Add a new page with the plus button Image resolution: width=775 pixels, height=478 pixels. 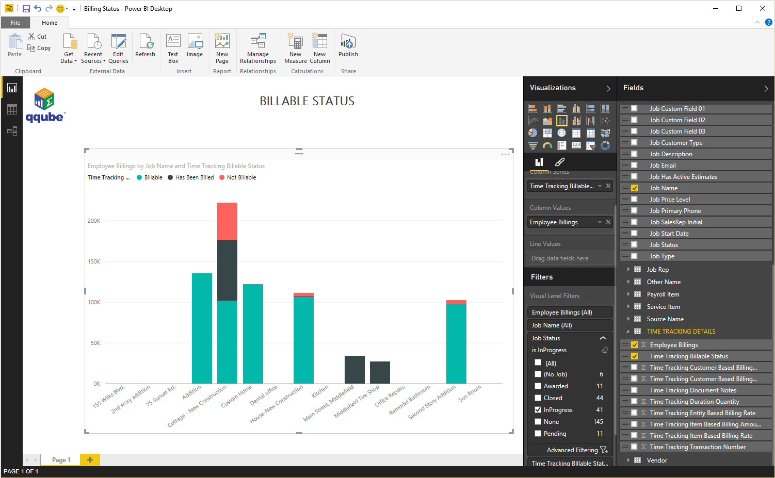click(90, 459)
